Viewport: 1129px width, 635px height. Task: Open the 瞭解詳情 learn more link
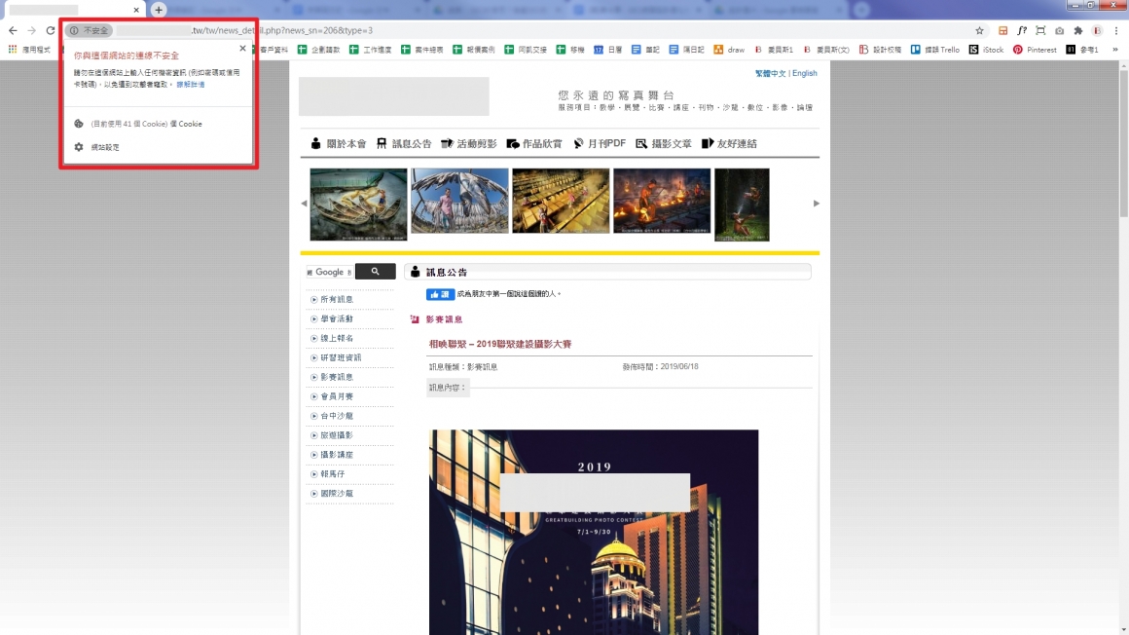click(x=191, y=85)
